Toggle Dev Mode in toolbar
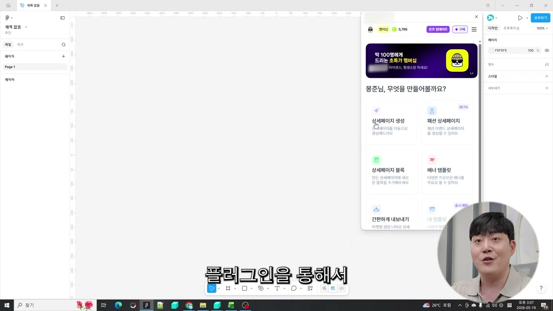The height and width of the screenshot is (311, 553). coord(342,289)
